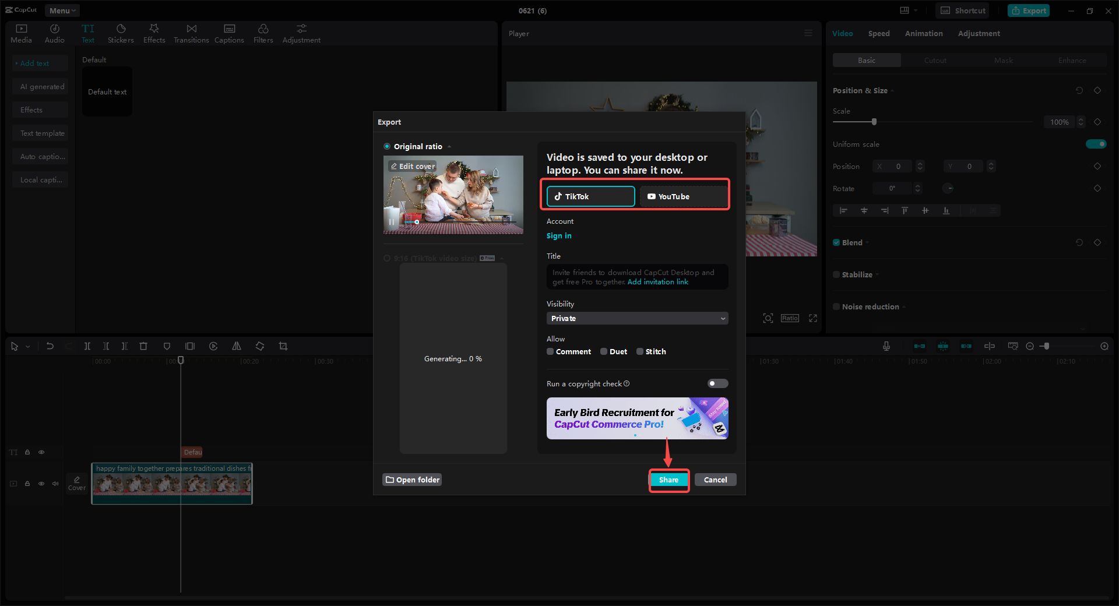Add keyframe diamond for Scale
Image resolution: width=1119 pixels, height=606 pixels.
click(x=1097, y=122)
